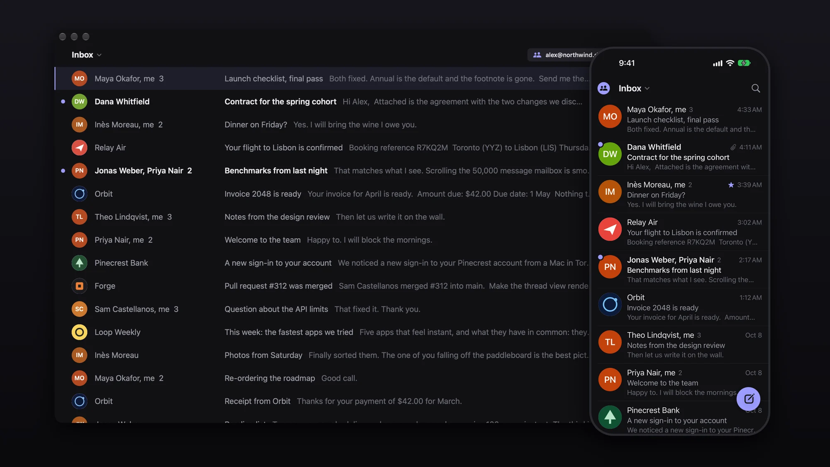Click the MO avatar, Re-ordering the roadmap row
Viewport: 830px width, 467px height.
coord(79,378)
